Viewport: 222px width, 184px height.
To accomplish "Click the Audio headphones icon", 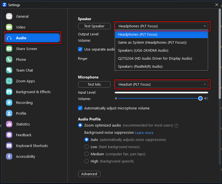I will tap(9, 38).
